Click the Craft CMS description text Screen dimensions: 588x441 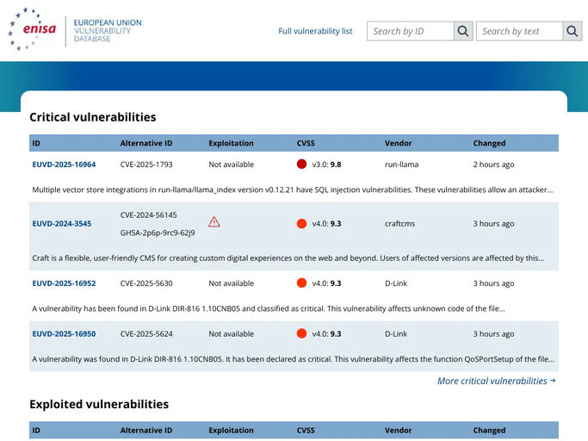288,258
